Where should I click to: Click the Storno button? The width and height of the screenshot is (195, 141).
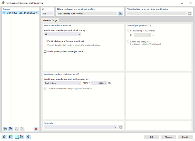pos(168,137)
